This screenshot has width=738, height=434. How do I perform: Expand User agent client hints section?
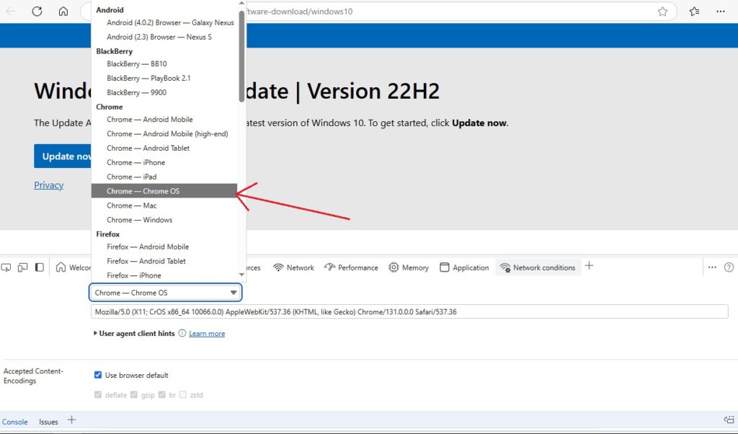(96, 333)
